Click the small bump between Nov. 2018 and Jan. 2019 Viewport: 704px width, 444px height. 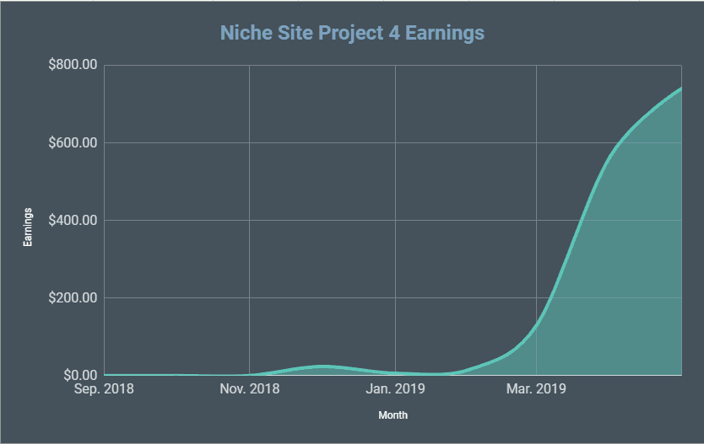pyautogui.click(x=322, y=366)
